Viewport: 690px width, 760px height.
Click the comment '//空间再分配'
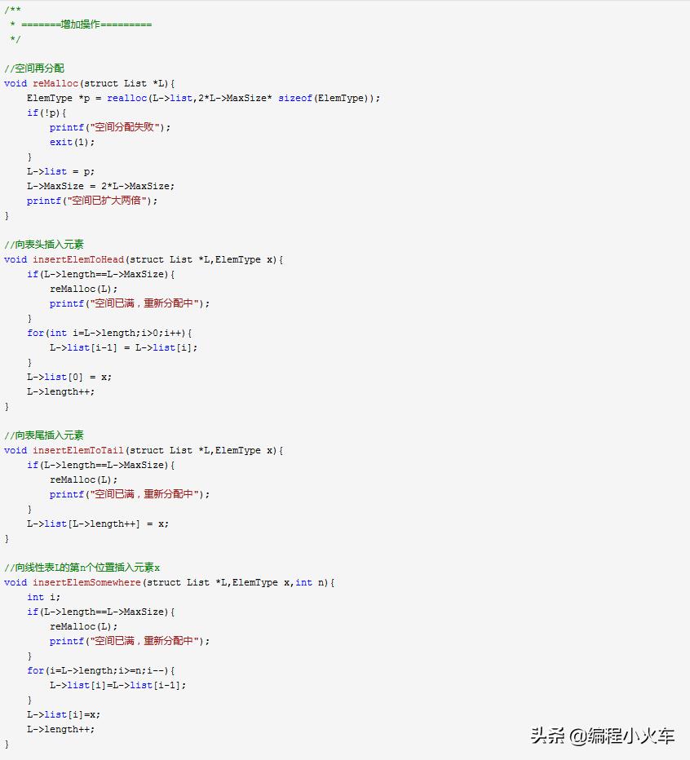point(34,68)
